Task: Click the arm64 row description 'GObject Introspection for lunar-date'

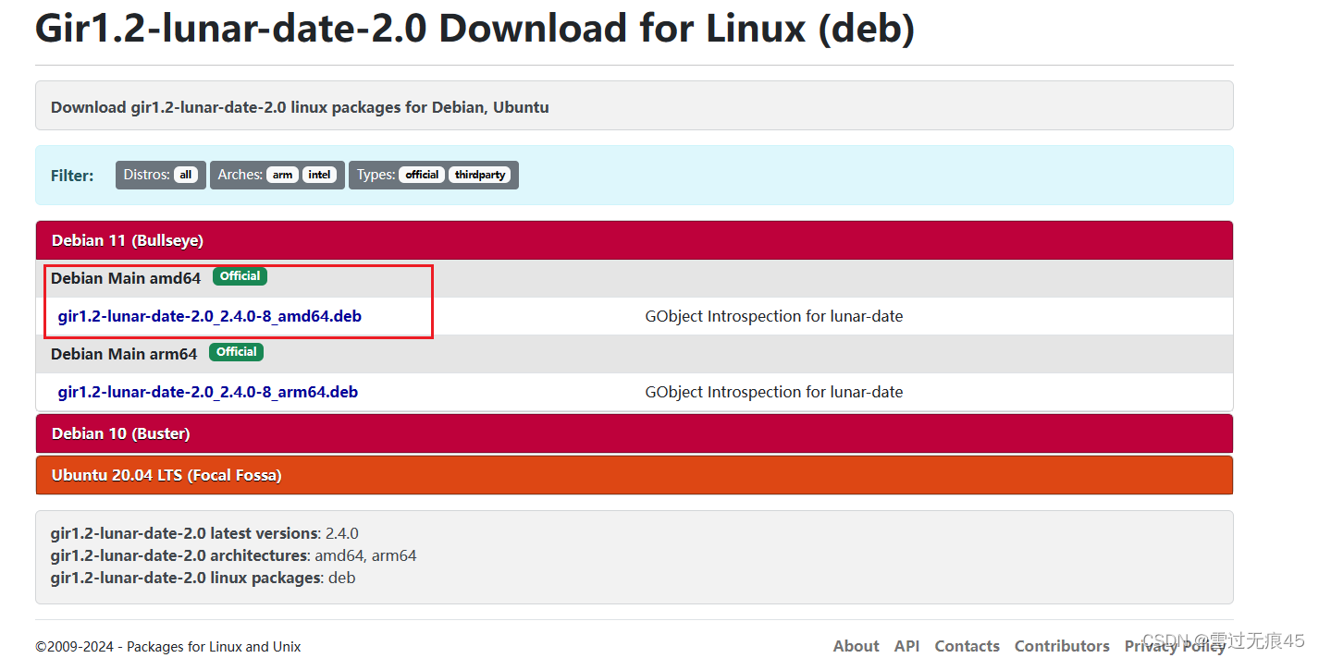Action: click(x=773, y=392)
